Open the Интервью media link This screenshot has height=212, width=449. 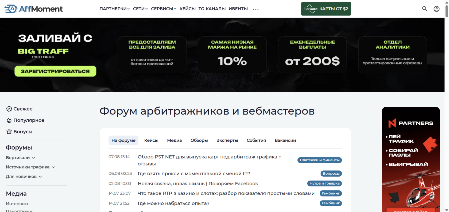click(17, 204)
